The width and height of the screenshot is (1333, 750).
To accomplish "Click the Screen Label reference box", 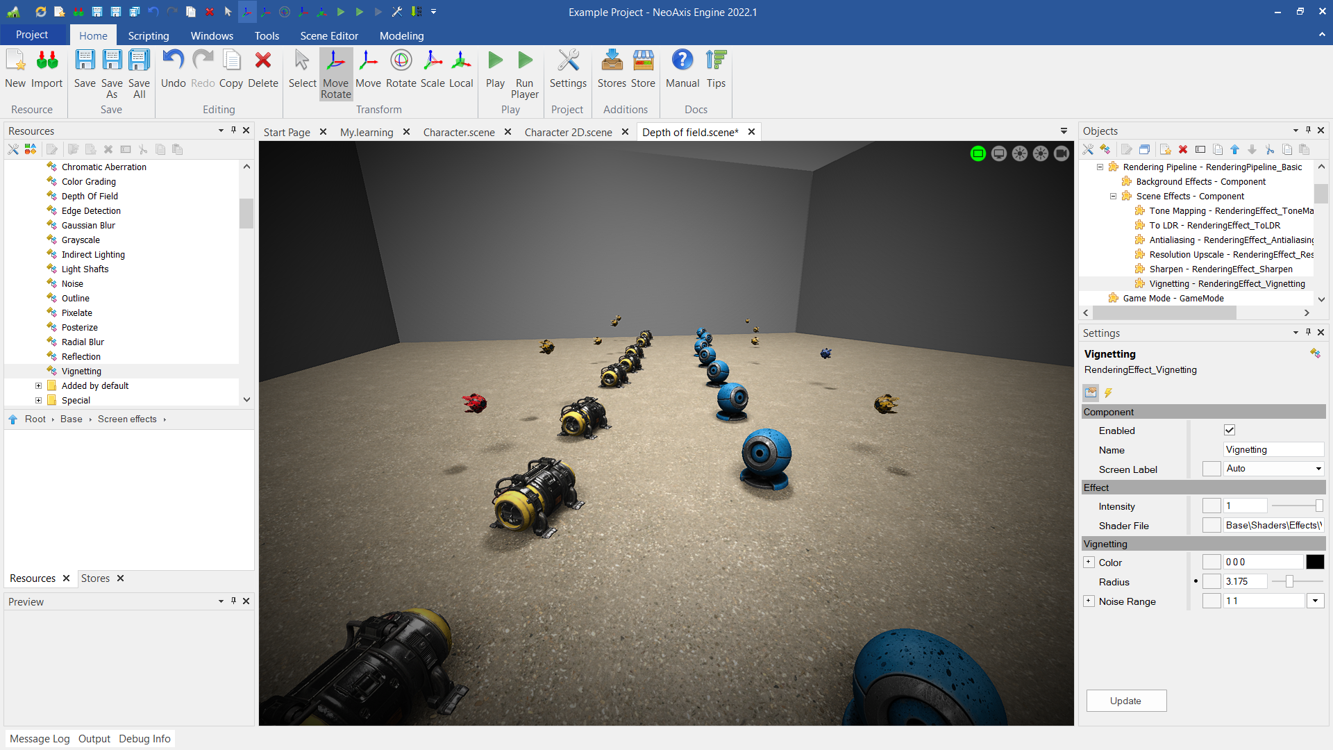I will click(1212, 469).
